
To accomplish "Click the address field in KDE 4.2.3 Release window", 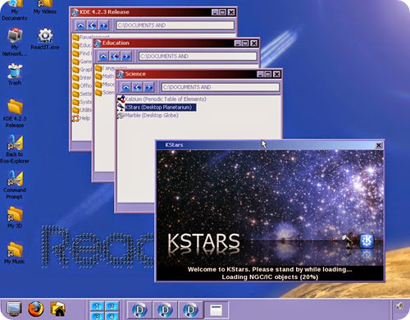I will pos(175,25).
